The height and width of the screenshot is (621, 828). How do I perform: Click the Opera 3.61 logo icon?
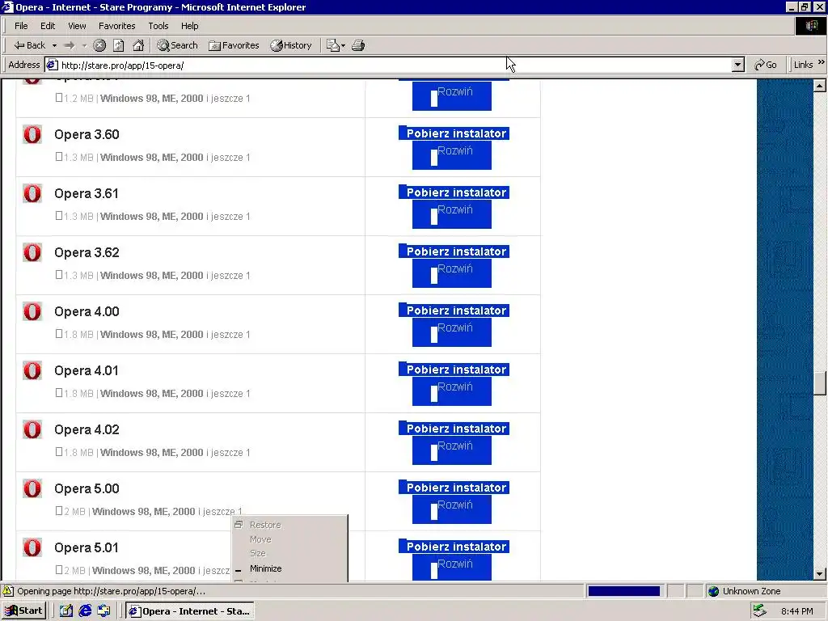pyautogui.click(x=32, y=194)
